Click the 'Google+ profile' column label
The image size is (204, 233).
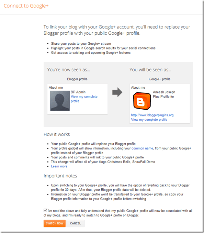click(x=160, y=79)
